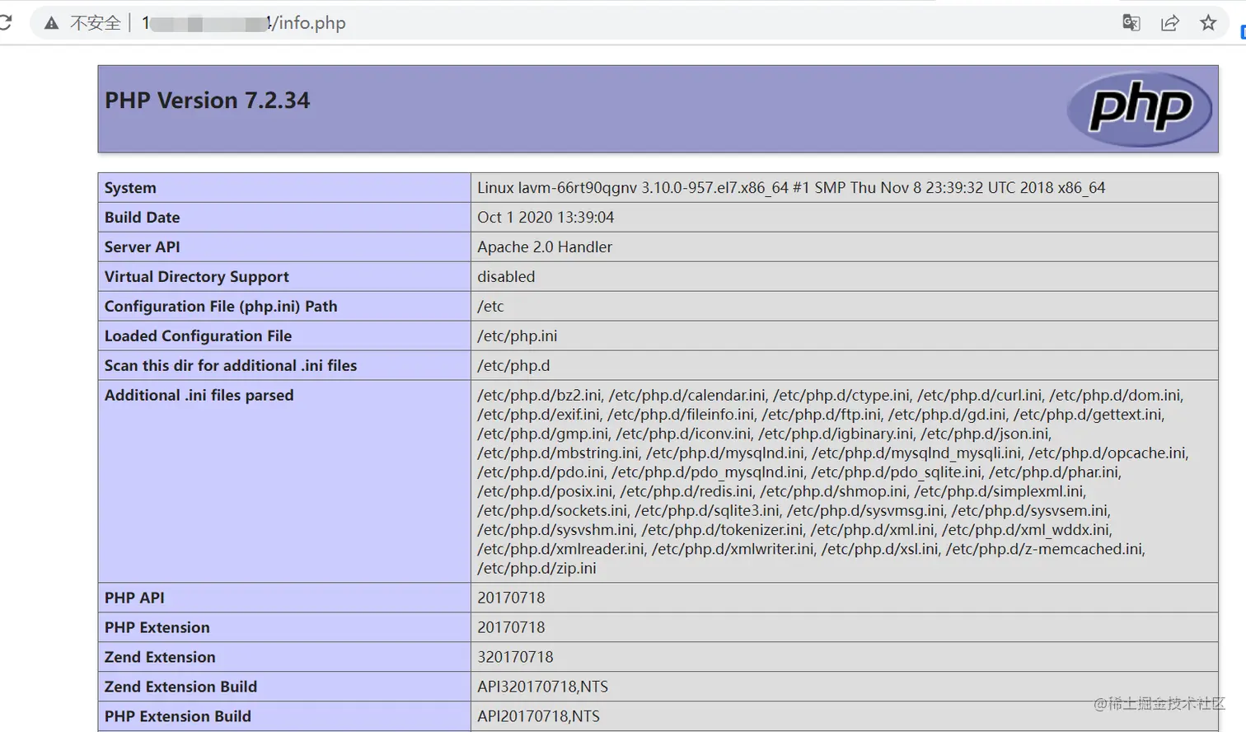1246x732 pixels.
Task: Click the PHP Extension Build label
Action: coord(178,717)
